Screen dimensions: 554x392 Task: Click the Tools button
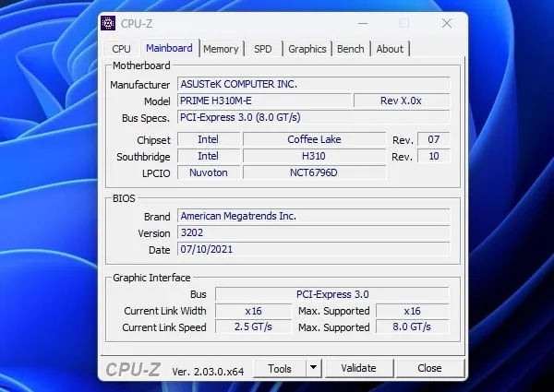pyautogui.click(x=280, y=368)
